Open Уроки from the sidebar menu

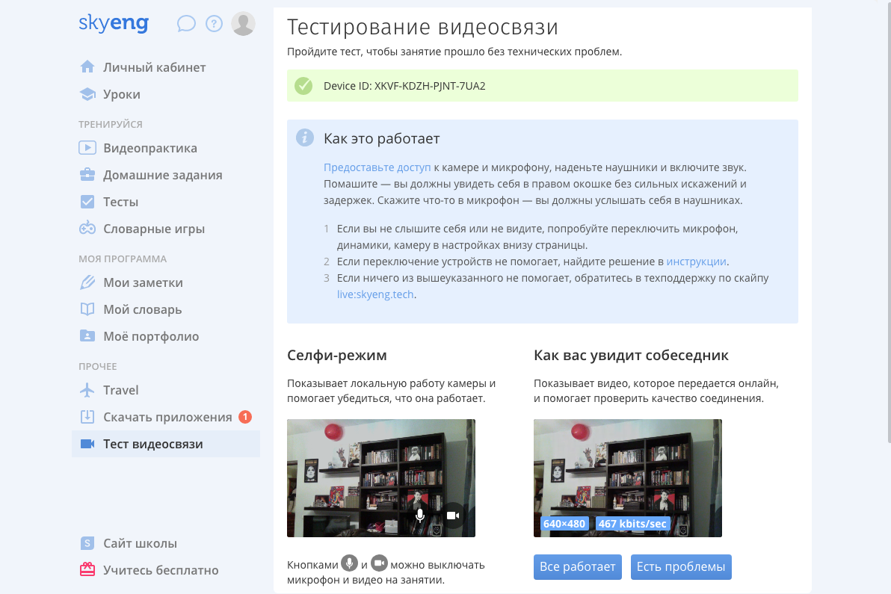click(120, 93)
